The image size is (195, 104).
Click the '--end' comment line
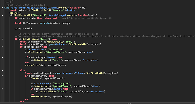[7, 2]
